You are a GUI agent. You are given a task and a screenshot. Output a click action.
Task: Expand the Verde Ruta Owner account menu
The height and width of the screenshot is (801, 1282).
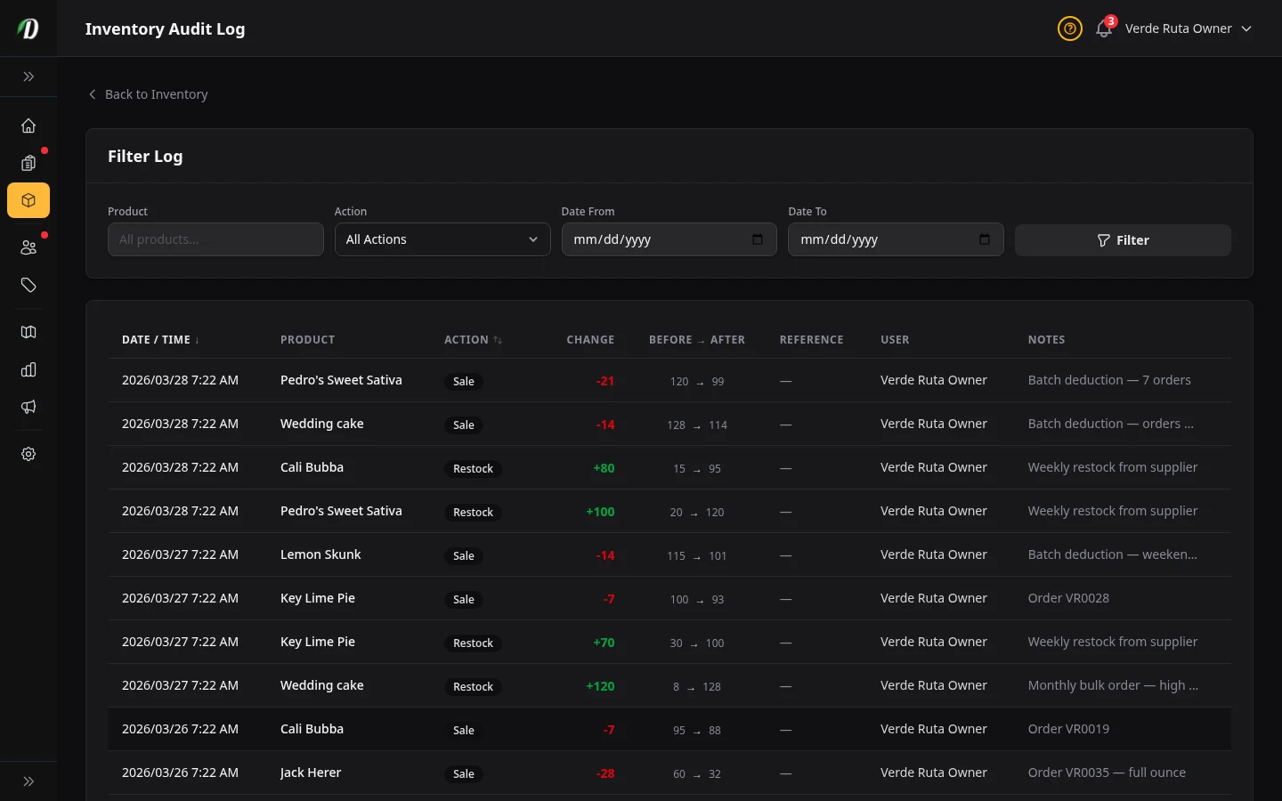(x=1189, y=28)
